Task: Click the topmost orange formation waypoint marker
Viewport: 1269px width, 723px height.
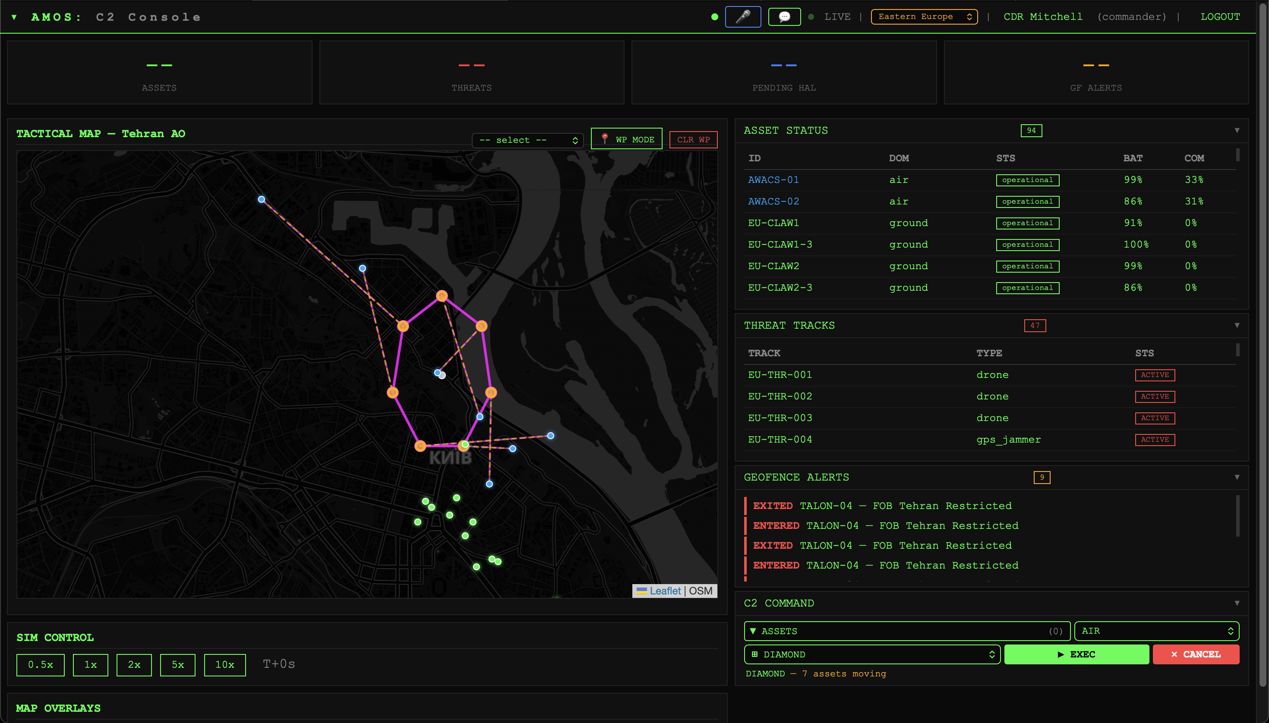Action: click(442, 296)
